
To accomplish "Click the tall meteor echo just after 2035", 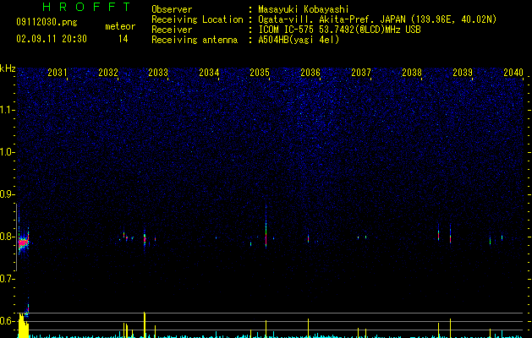I will (266, 226).
